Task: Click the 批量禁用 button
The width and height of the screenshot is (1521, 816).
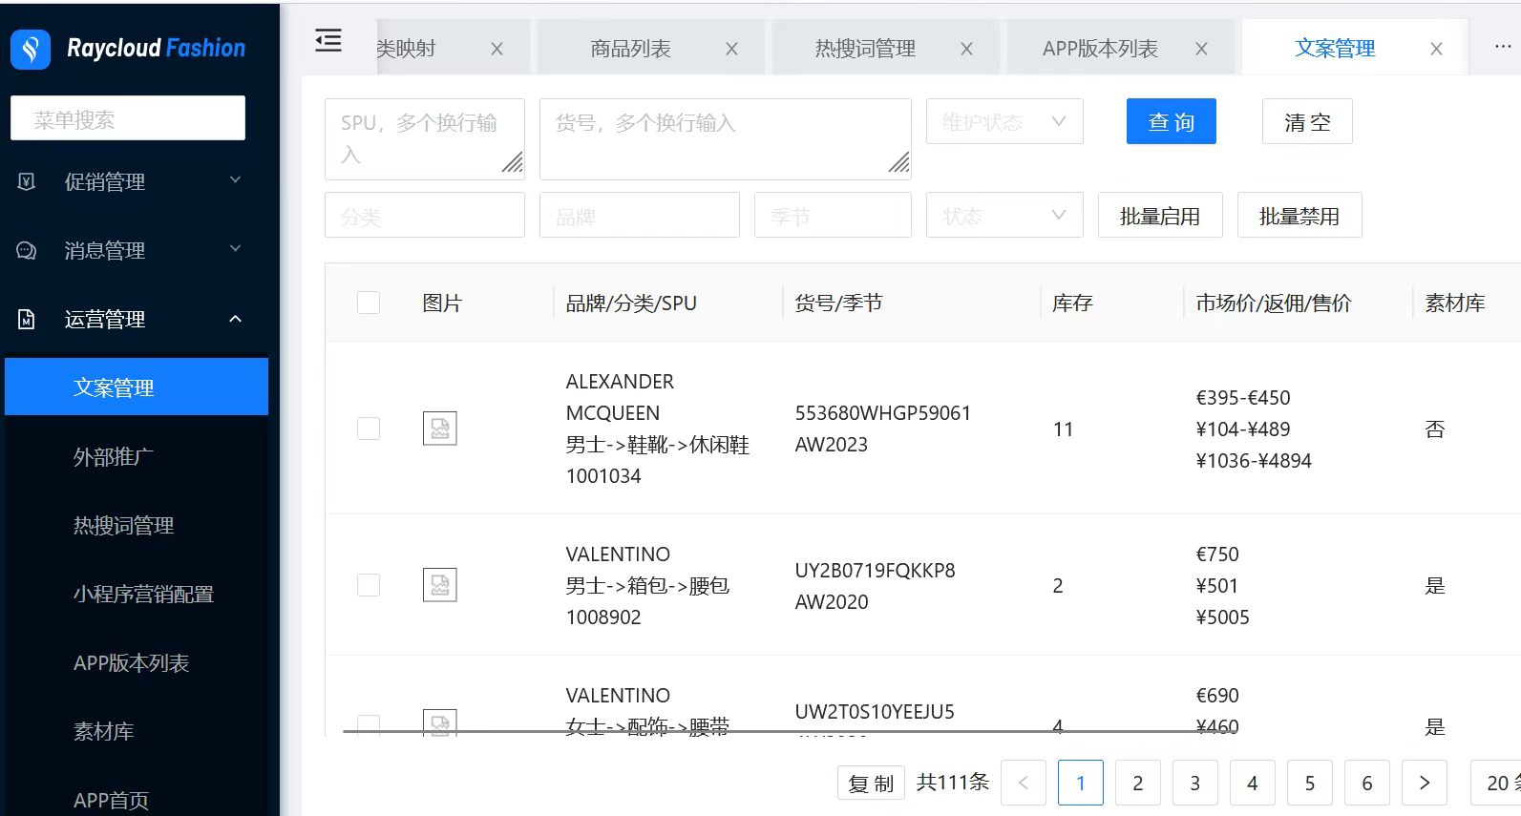Action: pyautogui.click(x=1299, y=216)
